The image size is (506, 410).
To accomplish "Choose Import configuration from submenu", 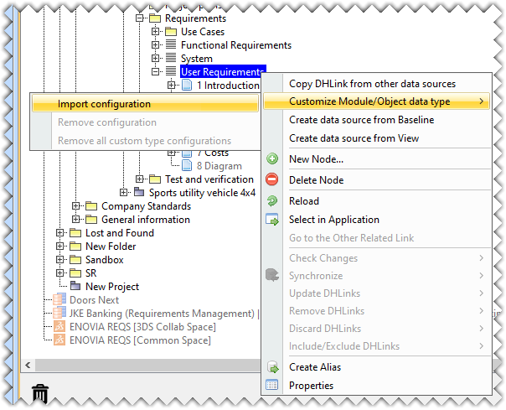I will (x=145, y=104).
